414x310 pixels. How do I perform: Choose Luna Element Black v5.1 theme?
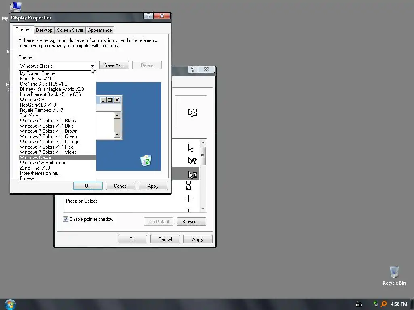pyautogui.click(x=57, y=94)
